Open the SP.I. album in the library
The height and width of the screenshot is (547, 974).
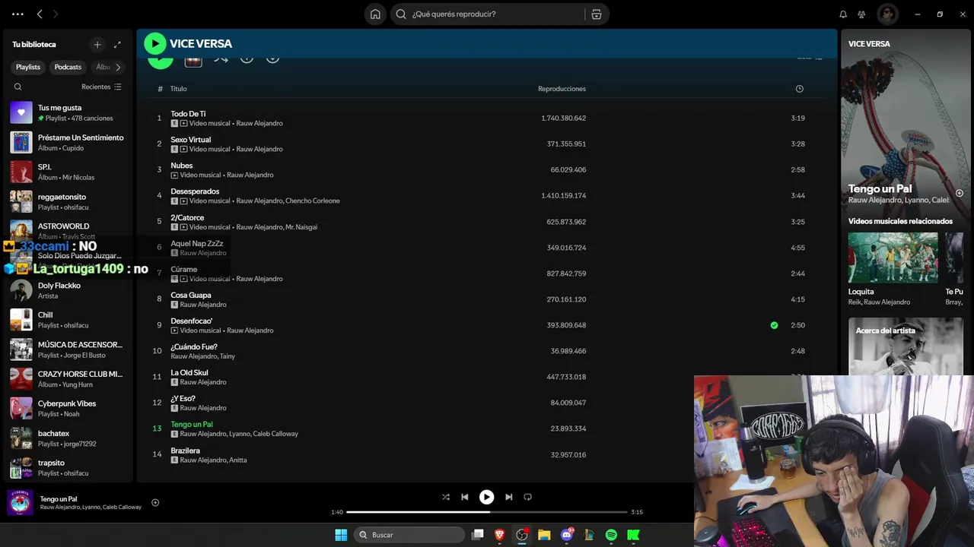click(68, 172)
